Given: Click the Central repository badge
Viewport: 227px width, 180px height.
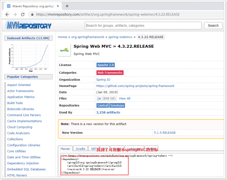Looking at the screenshot, I should (102, 105).
